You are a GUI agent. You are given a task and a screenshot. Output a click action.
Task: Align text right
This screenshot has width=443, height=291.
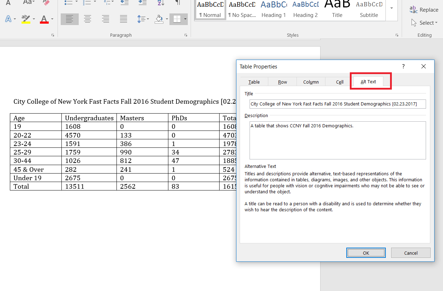pos(106,19)
